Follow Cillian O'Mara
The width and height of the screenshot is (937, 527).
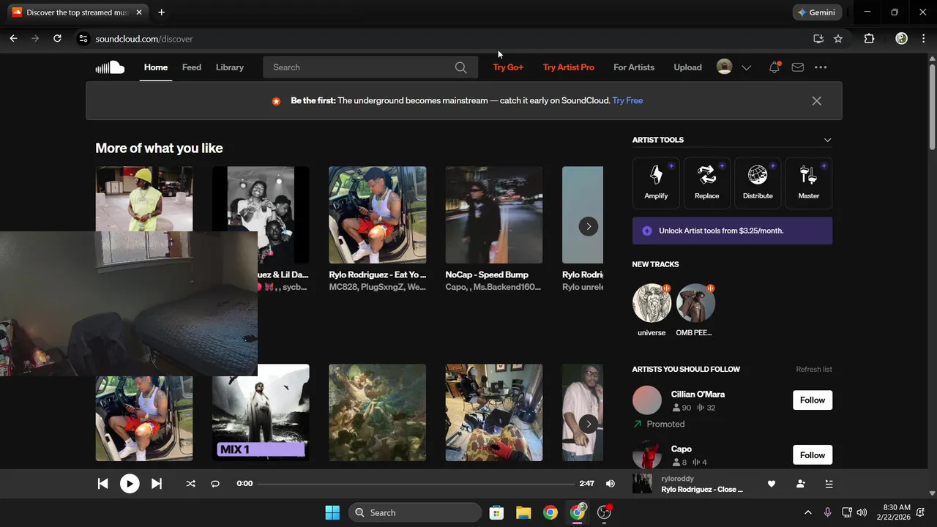813,400
